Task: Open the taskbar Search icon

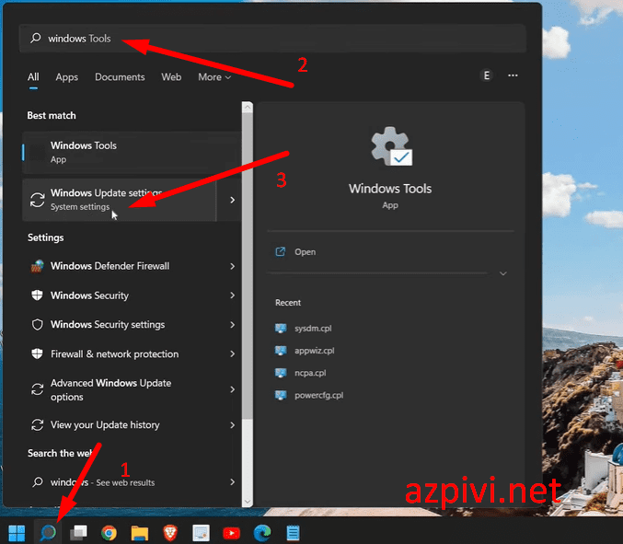Action: [x=48, y=532]
